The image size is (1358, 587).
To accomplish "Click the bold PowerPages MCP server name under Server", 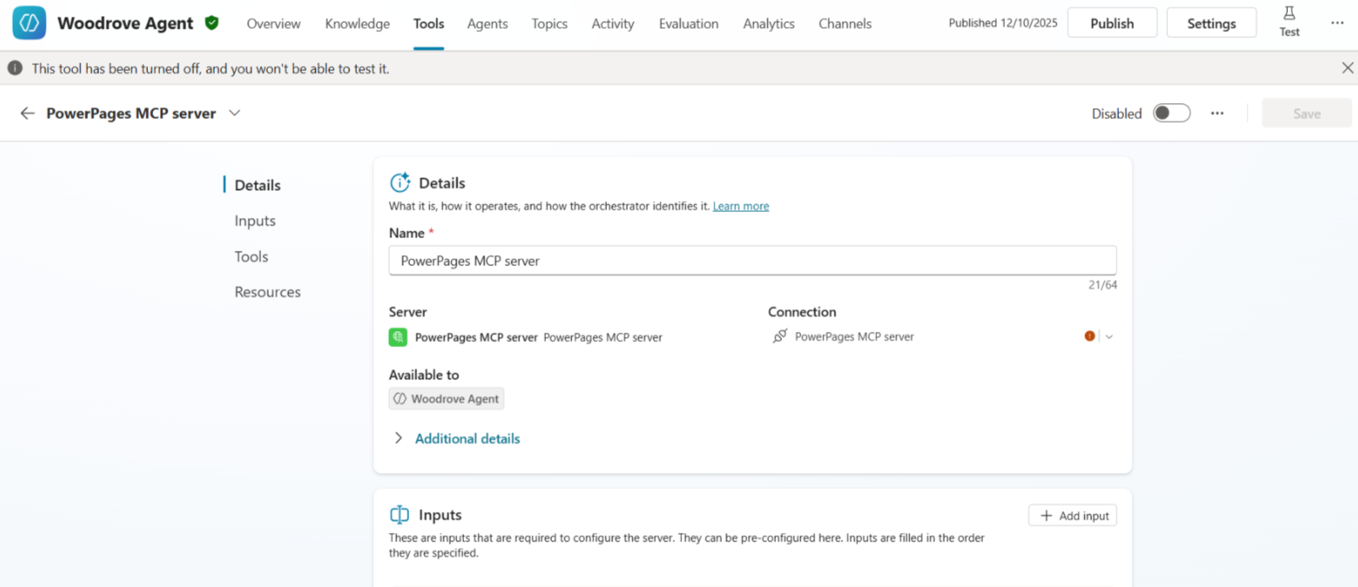I will [x=476, y=337].
